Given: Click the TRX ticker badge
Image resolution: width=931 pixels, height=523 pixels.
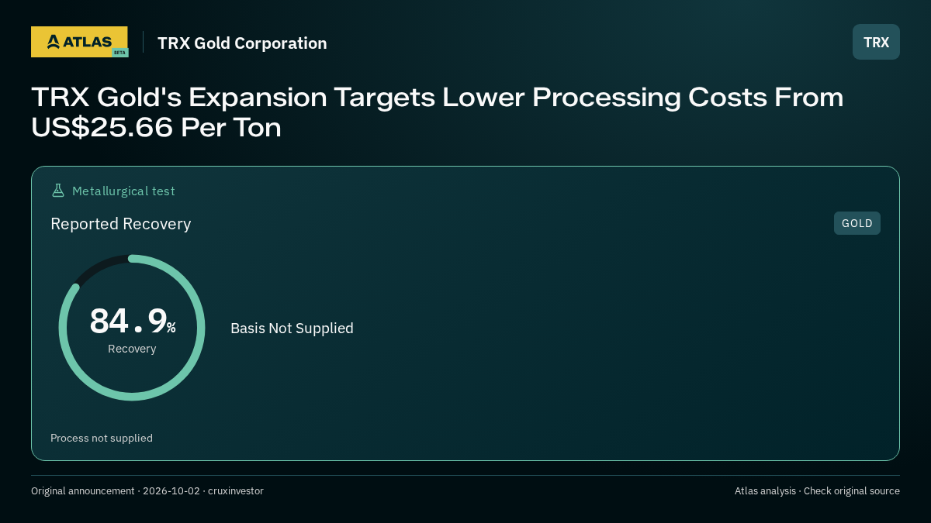Looking at the screenshot, I should pos(876,42).
